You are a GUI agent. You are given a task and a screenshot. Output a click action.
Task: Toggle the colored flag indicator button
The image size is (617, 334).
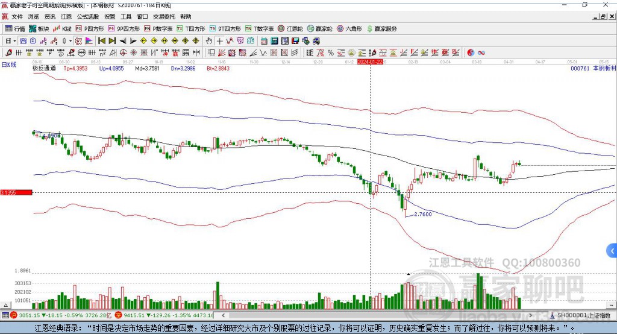tap(89, 41)
